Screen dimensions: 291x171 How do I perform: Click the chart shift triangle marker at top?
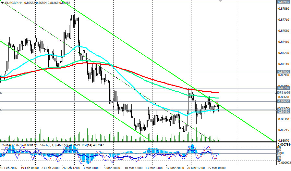(221, 1)
